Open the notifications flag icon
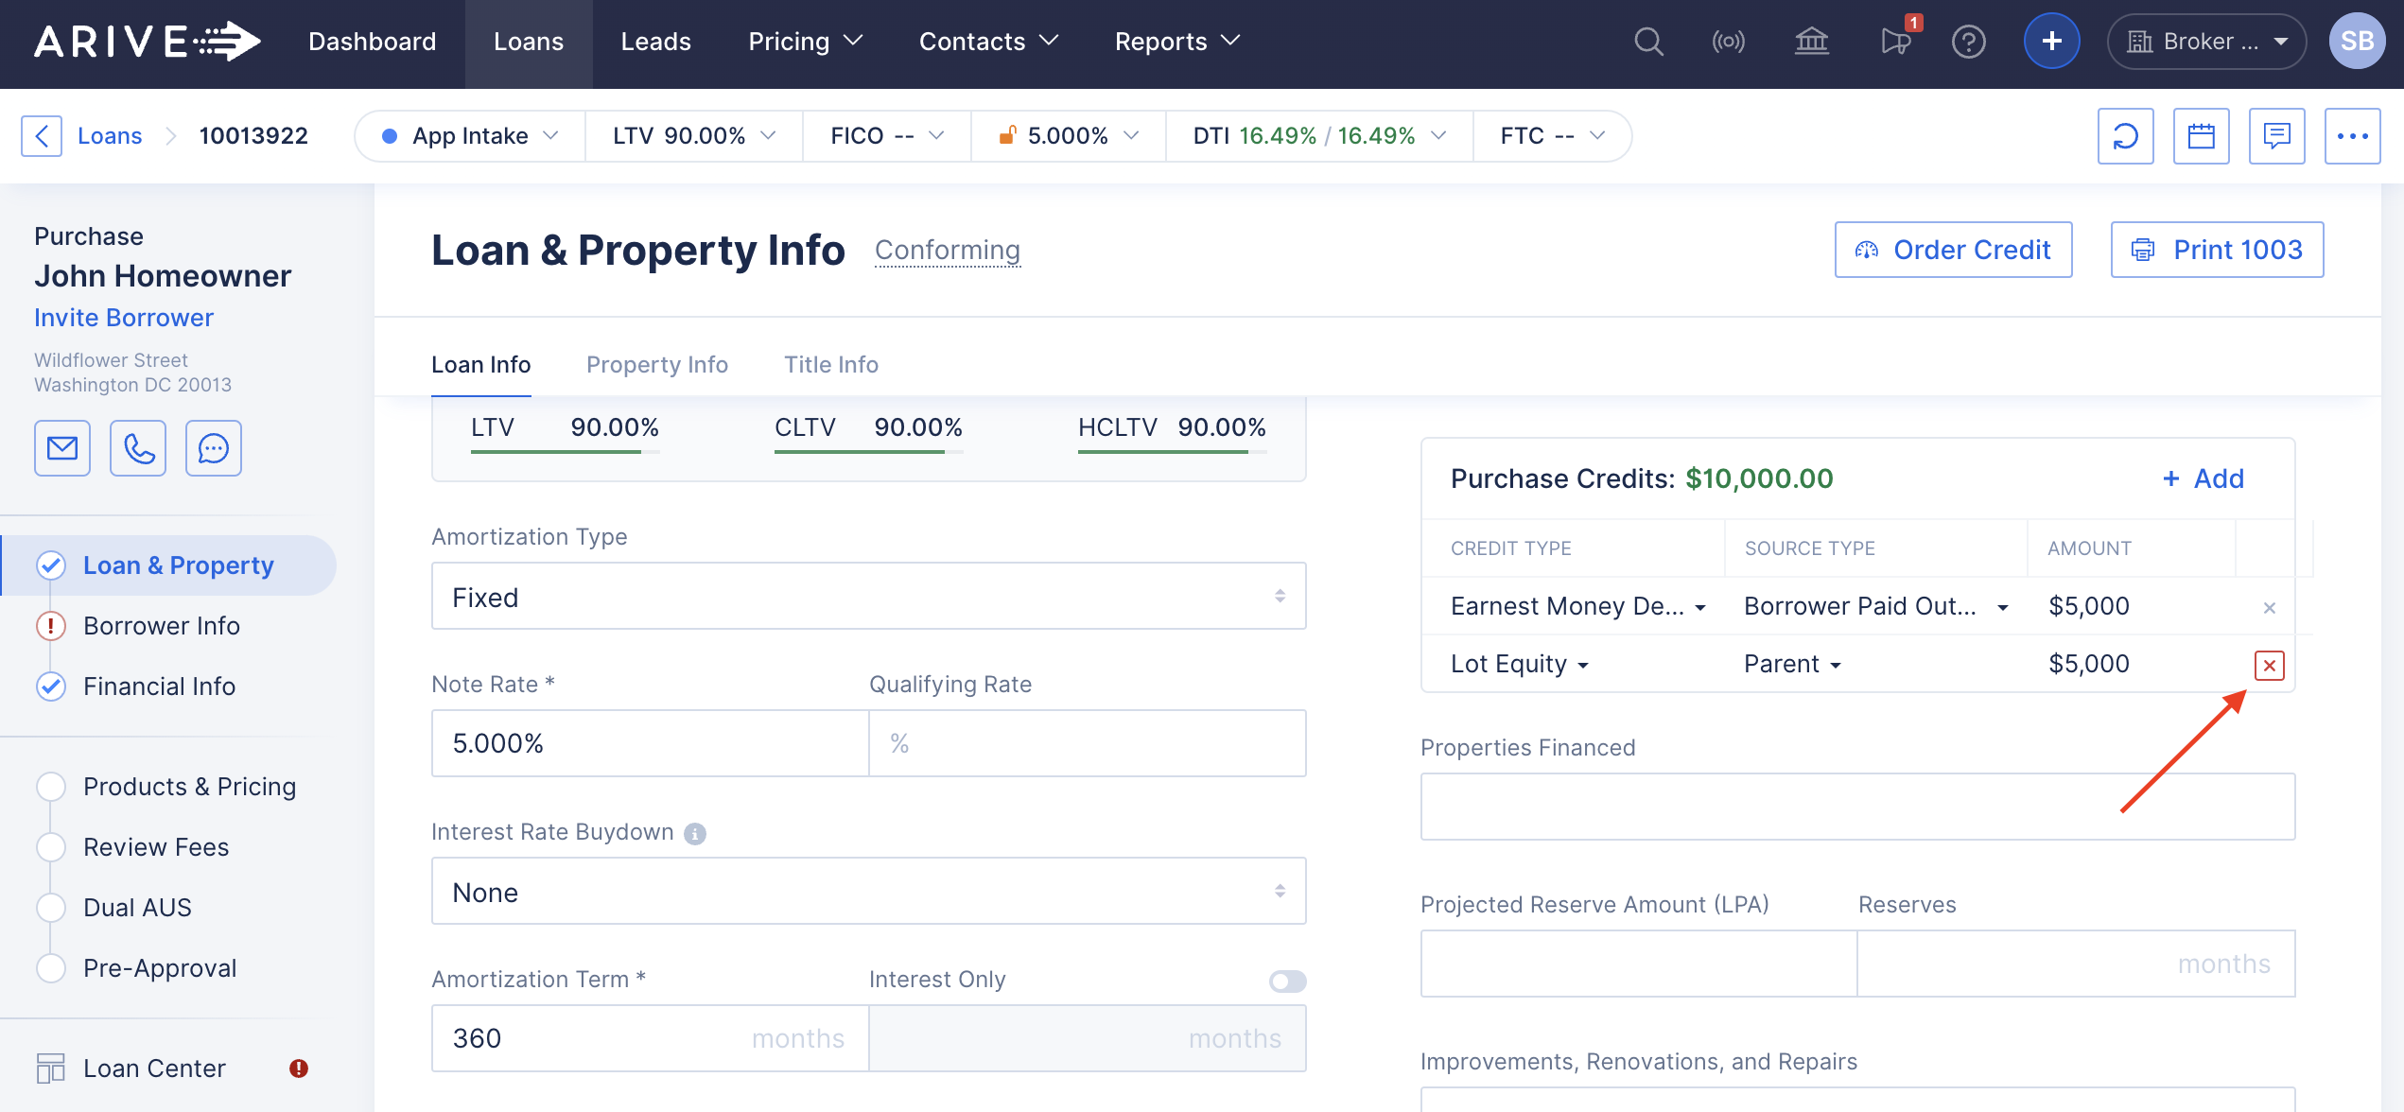Viewport: 2404px width, 1112px height. pyautogui.click(x=1895, y=42)
